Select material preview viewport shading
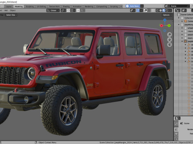The height and width of the screenshot is (144, 193). point(164,10)
